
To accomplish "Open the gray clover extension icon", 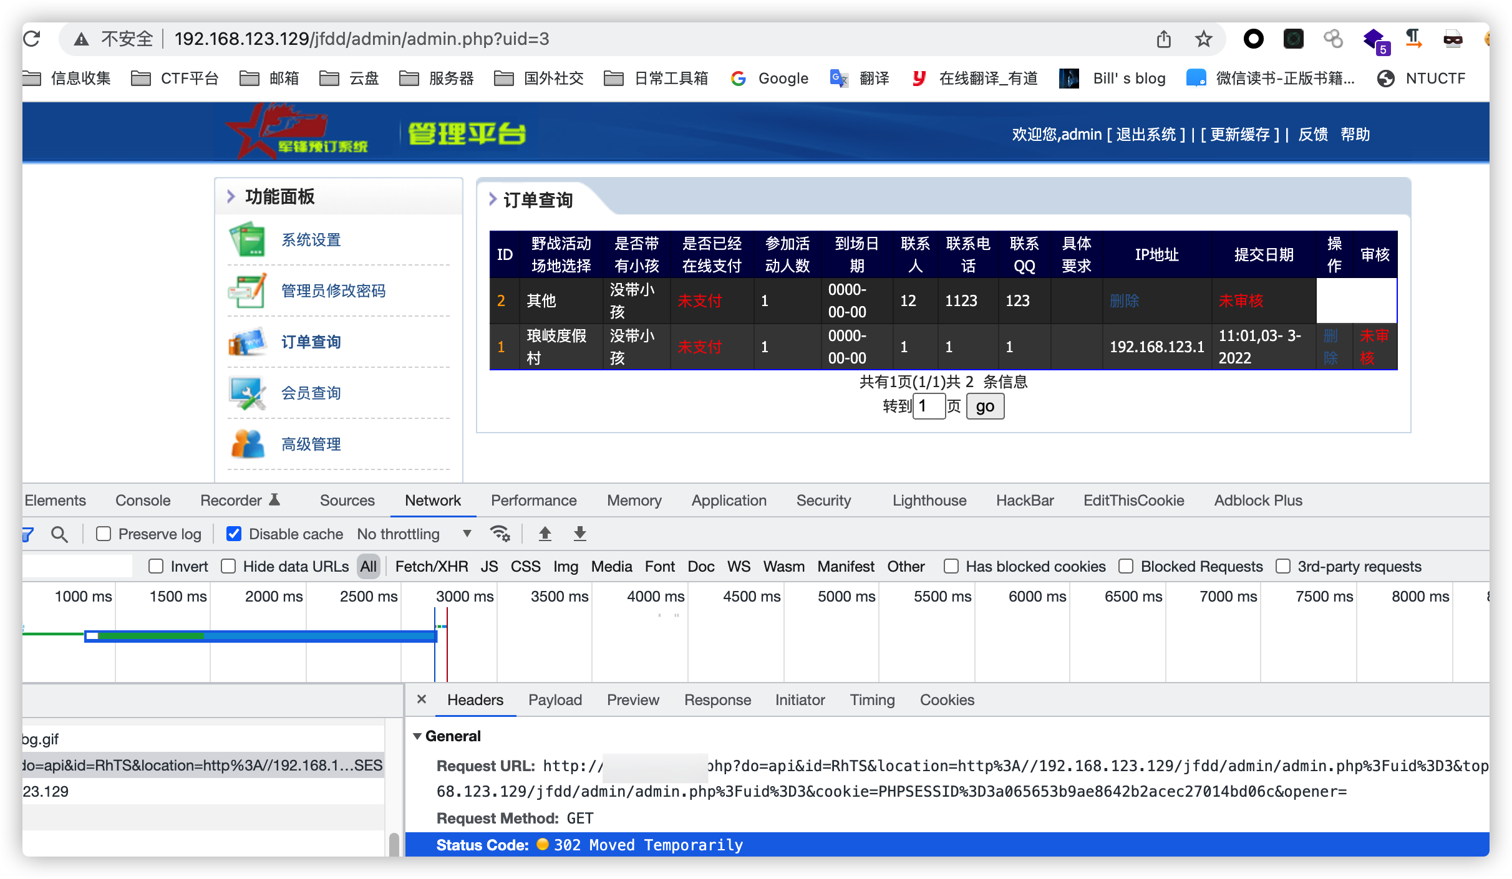I will 1333,39.
